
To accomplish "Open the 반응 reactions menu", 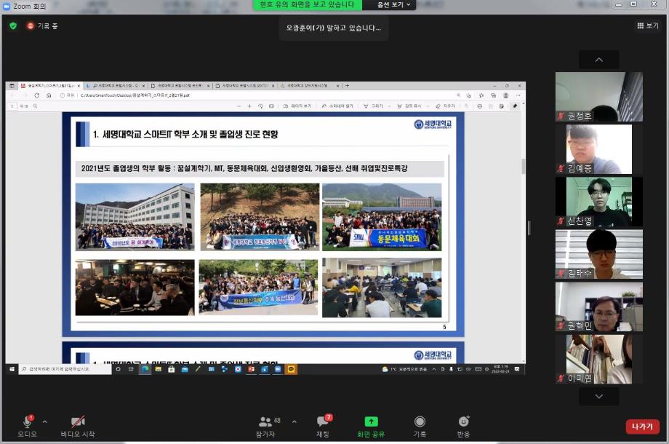I will click(463, 422).
